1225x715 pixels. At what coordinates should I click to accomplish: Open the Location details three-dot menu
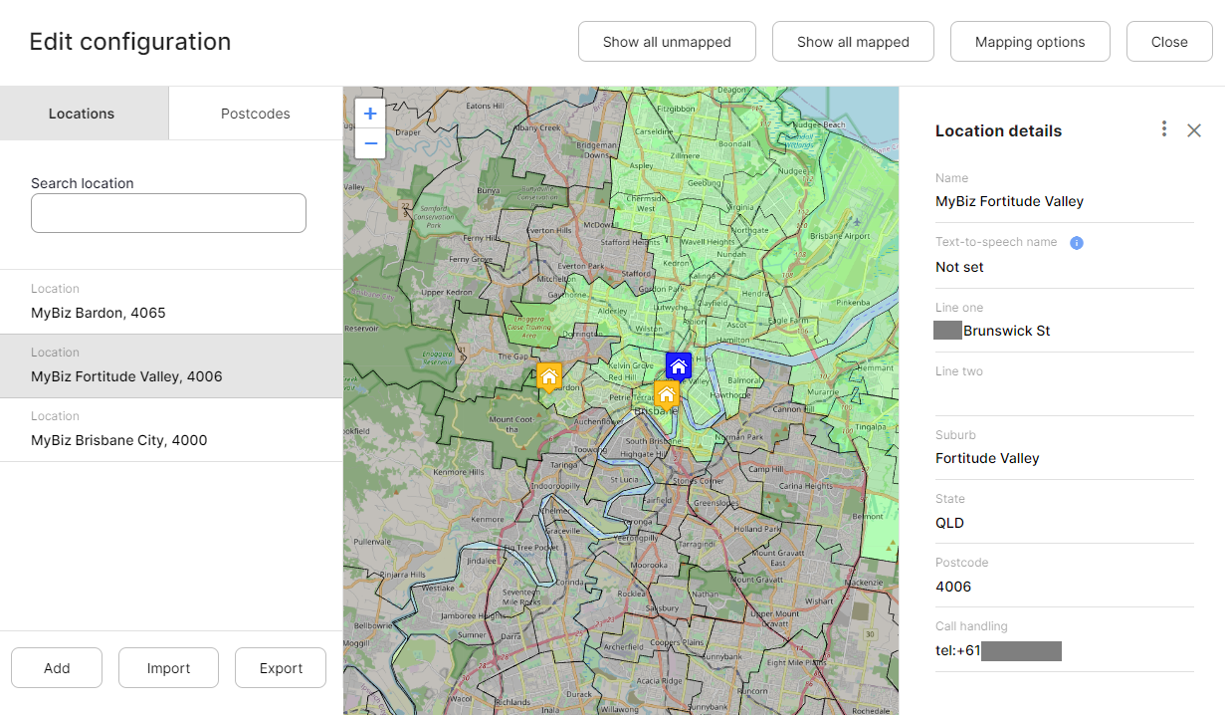pyautogui.click(x=1163, y=129)
